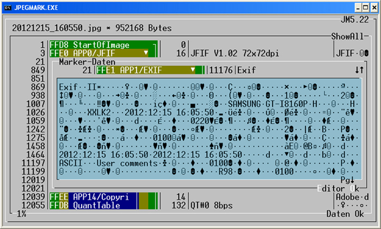Click SAMSUNG GT-I8160P in hex dump
381x229 pixels.
268,104
